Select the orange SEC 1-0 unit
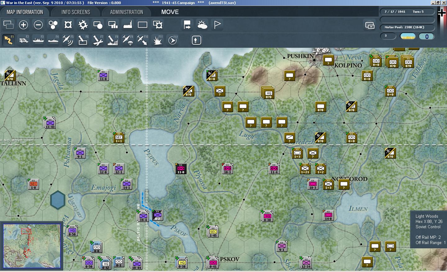447x272 pixels. [x=34, y=184]
